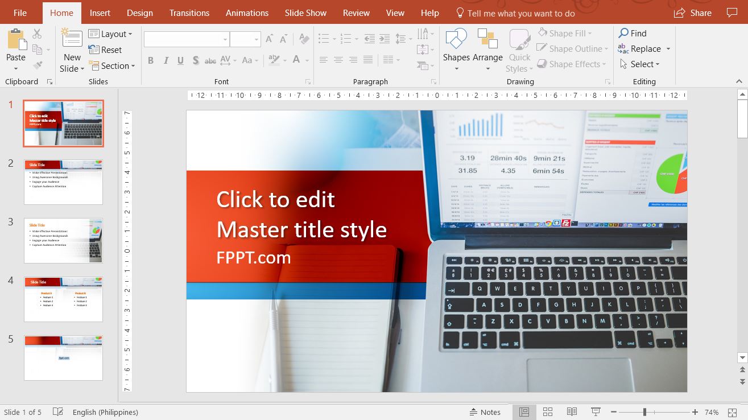Click the zoom slider handle
This screenshot has height=420, width=748.
pyautogui.click(x=644, y=412)
